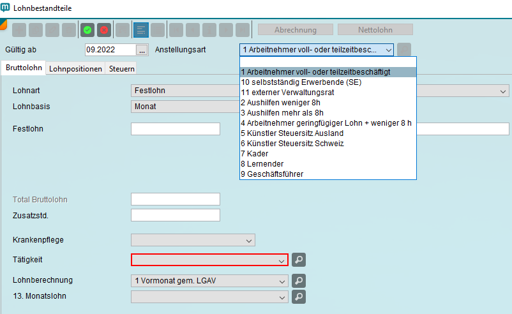Go to previous record icon
This screenshot has width=512, height=314.
(x=193, y=30)
